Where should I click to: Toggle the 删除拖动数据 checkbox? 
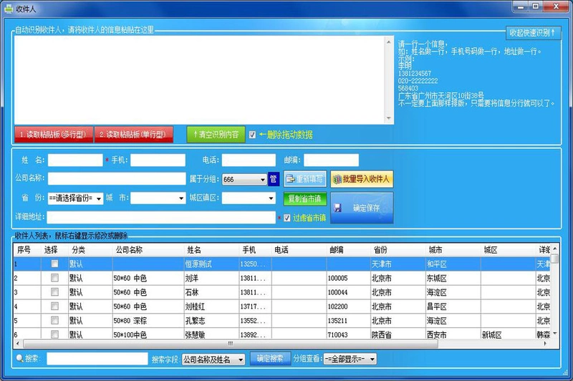pos(252,135)
